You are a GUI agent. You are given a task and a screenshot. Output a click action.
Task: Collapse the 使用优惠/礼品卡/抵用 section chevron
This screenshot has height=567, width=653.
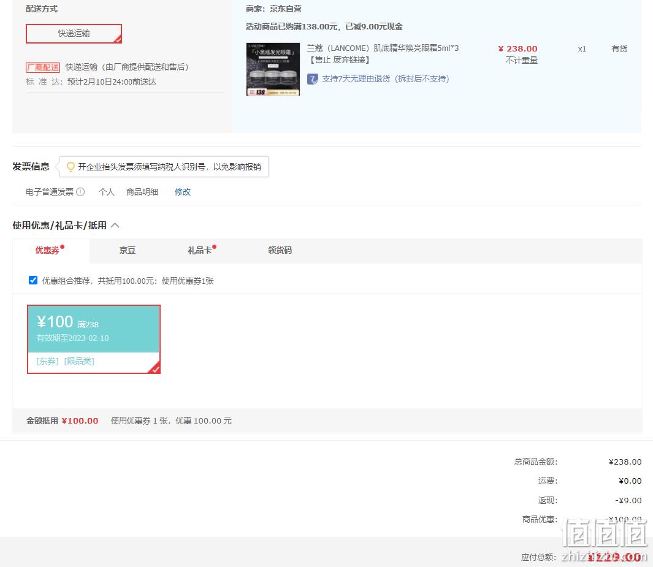coord(115,225)
